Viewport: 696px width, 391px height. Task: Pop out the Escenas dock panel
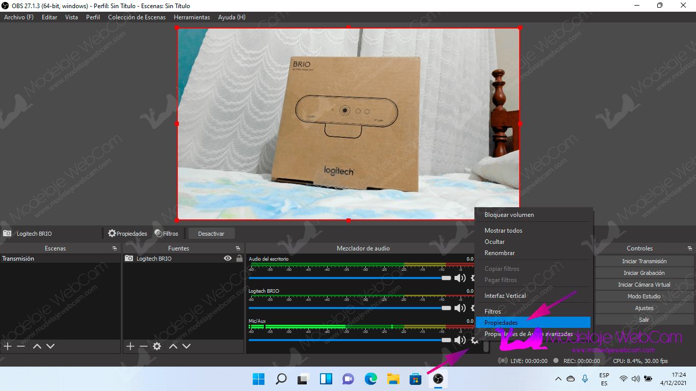tap(115, 248)
